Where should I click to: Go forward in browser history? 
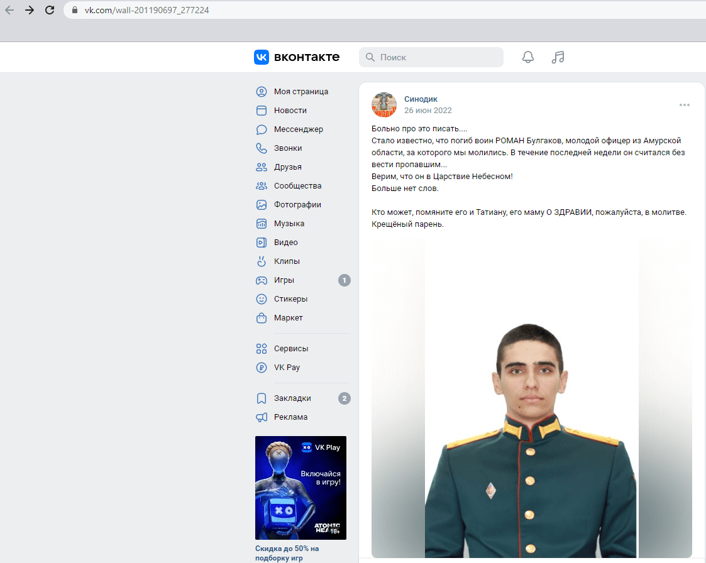click(x=29, y=10)
